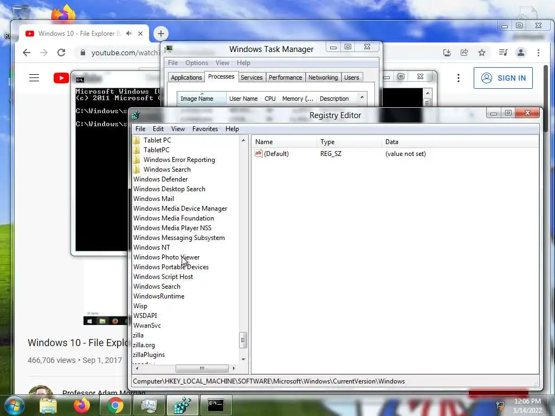Open the YouTube settings three-dot icon
The height and width of the screenshot is (416, 555).
tap(459, 78)
